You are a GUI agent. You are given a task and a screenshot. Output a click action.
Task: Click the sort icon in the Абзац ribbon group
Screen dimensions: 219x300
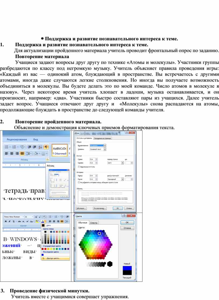click(40, 147)
